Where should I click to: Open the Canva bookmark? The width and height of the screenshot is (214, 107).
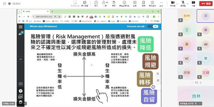(x=112, y=21)
